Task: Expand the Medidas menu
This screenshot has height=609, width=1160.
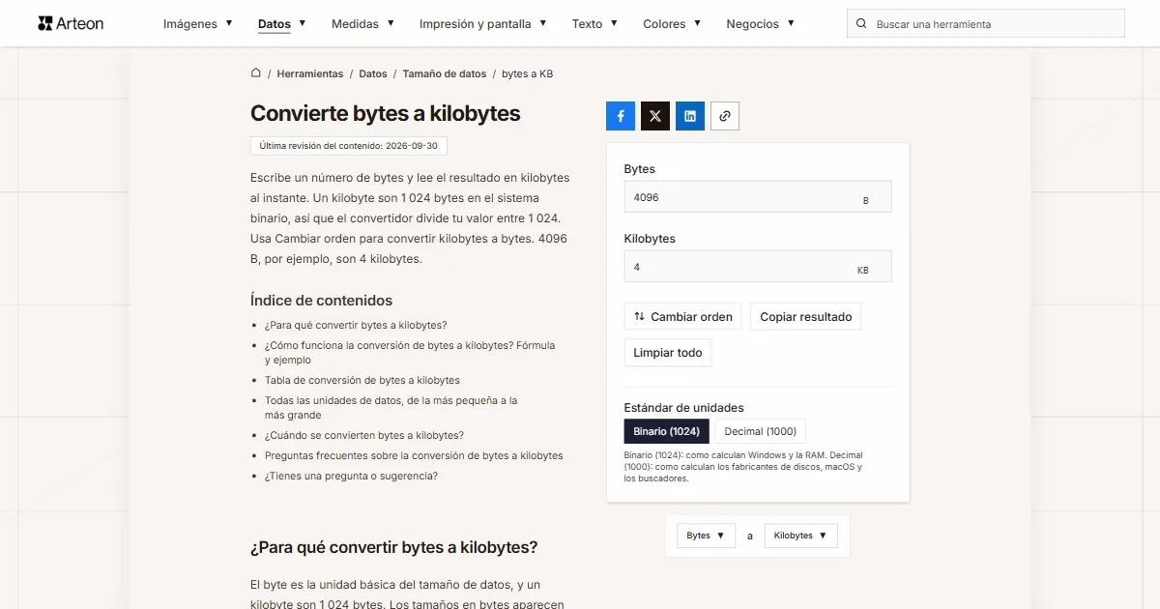Action: click(362, 24)
